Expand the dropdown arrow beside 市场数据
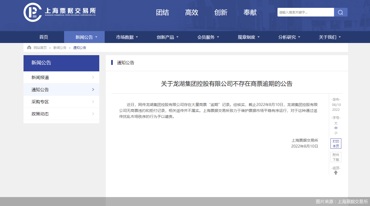 137,37
